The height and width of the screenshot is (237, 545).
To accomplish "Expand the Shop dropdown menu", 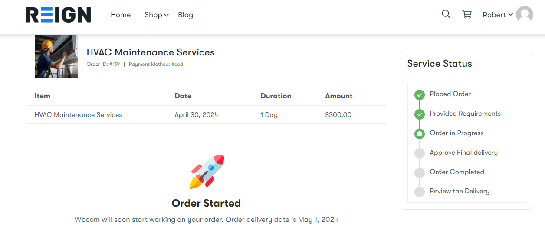I will pyautogui.click(x=156, y=15).
